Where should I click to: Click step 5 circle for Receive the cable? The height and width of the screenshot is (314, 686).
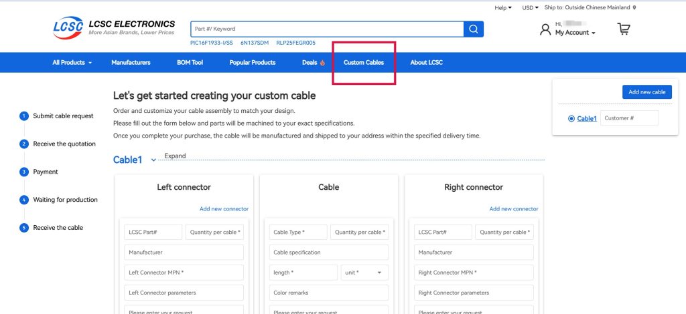click(x=24, y=228)
